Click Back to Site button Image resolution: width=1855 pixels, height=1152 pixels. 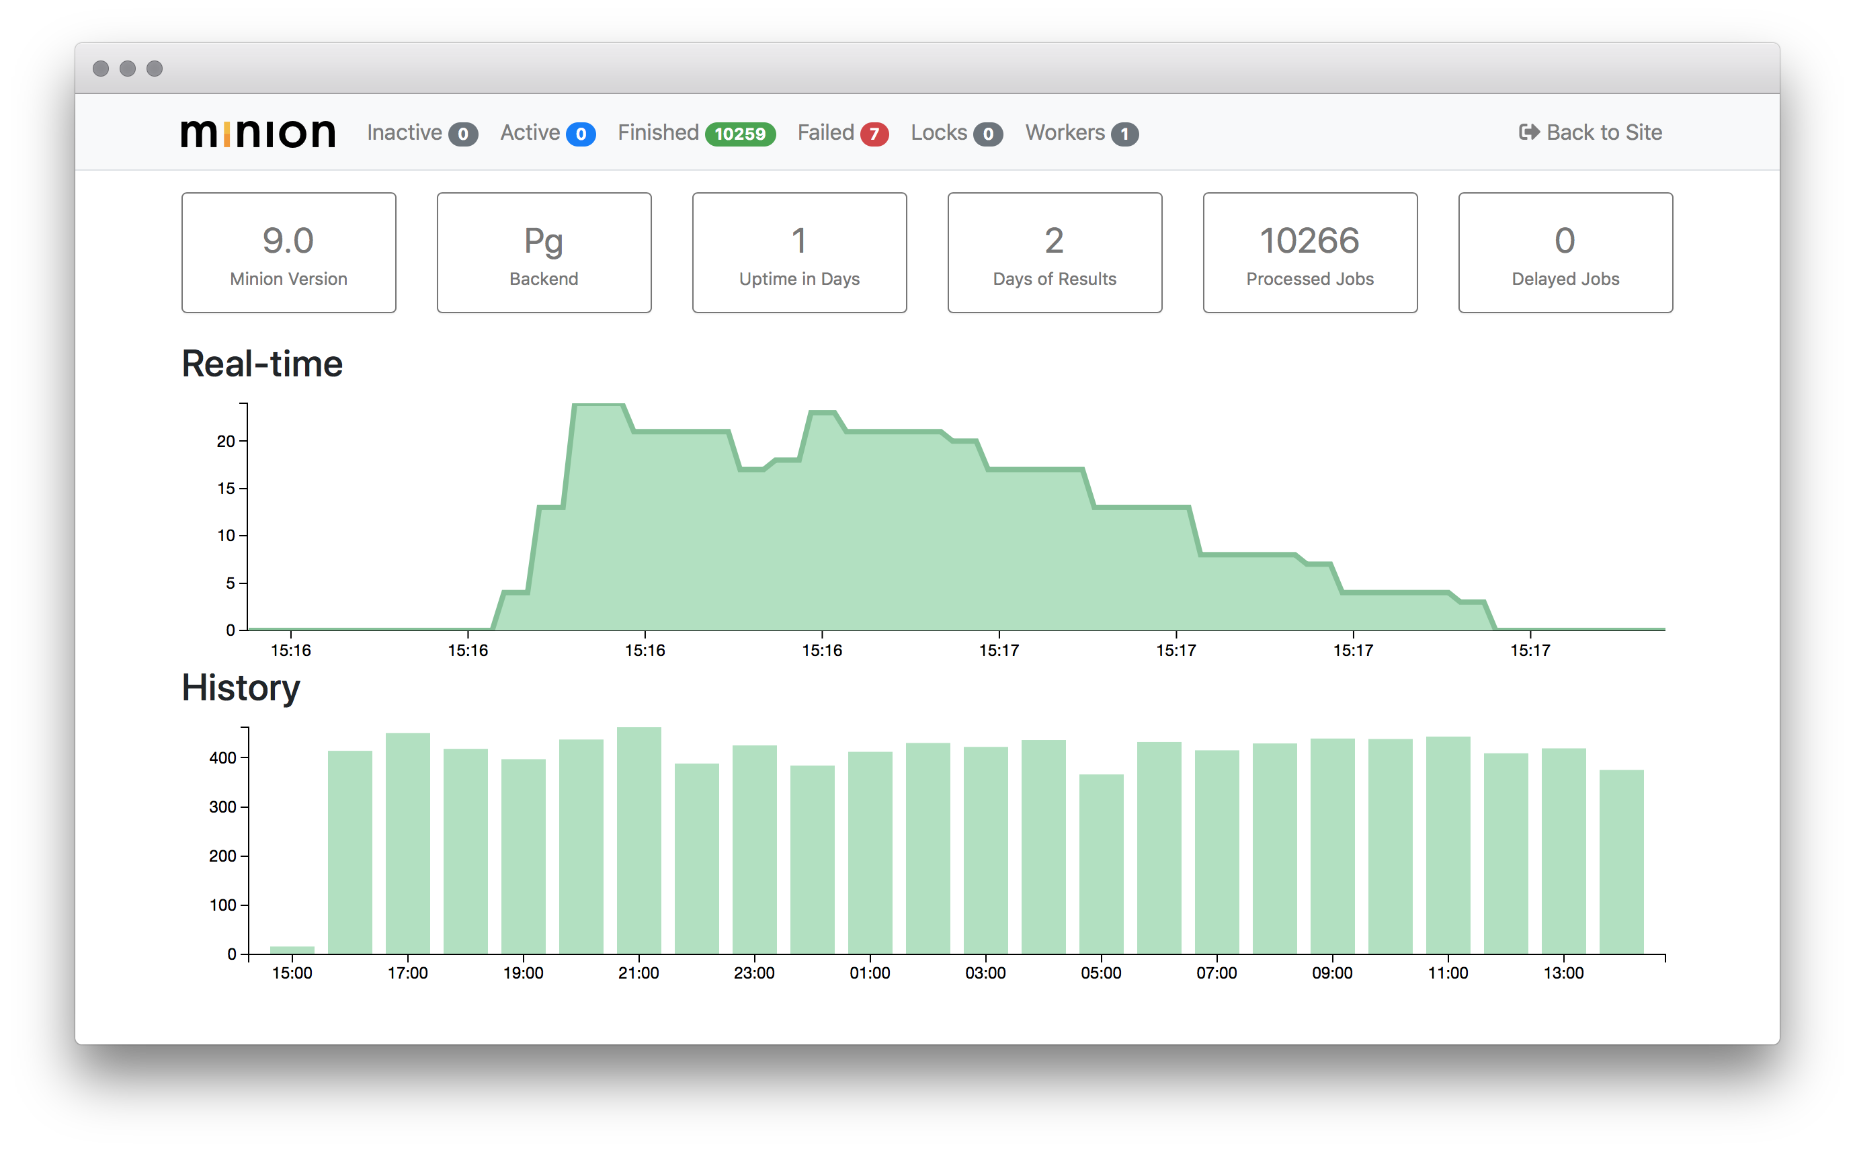1594,131
